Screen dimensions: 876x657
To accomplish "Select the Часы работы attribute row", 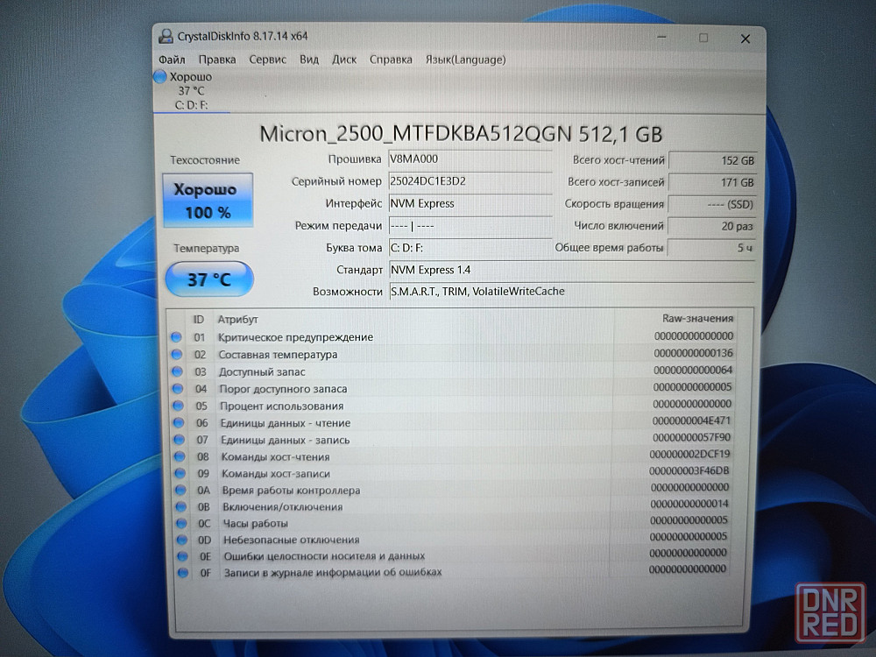I will [453, 524].
